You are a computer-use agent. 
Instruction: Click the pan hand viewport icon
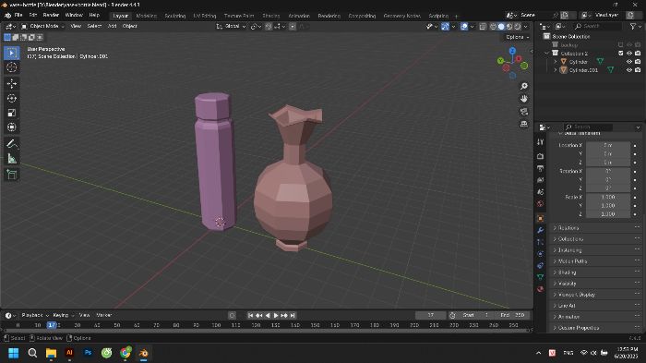[x=524, y=99]
